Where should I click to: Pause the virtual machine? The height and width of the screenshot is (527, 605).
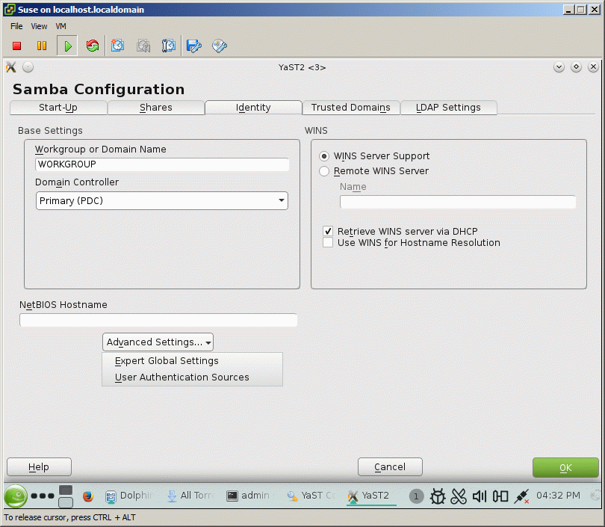[x=42, y=46]
